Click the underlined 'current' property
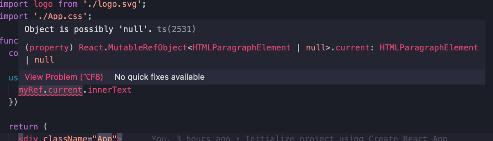The image size is (493, 141). [65, 90]
